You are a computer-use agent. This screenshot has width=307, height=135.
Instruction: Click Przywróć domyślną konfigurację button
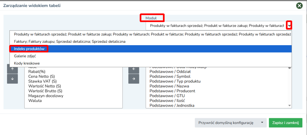[x=226, y=123]
